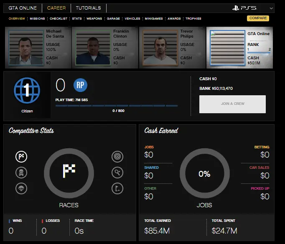Viewport: 285px width, 244px height.
Task: Select the Michael De Santa character card
Action: 38,48
